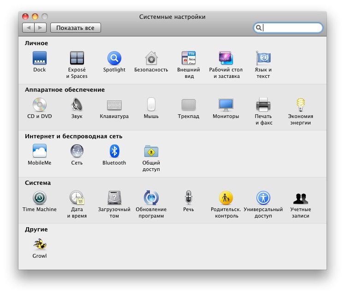Open the Безопасность security pane

click(x=151, y=59)
